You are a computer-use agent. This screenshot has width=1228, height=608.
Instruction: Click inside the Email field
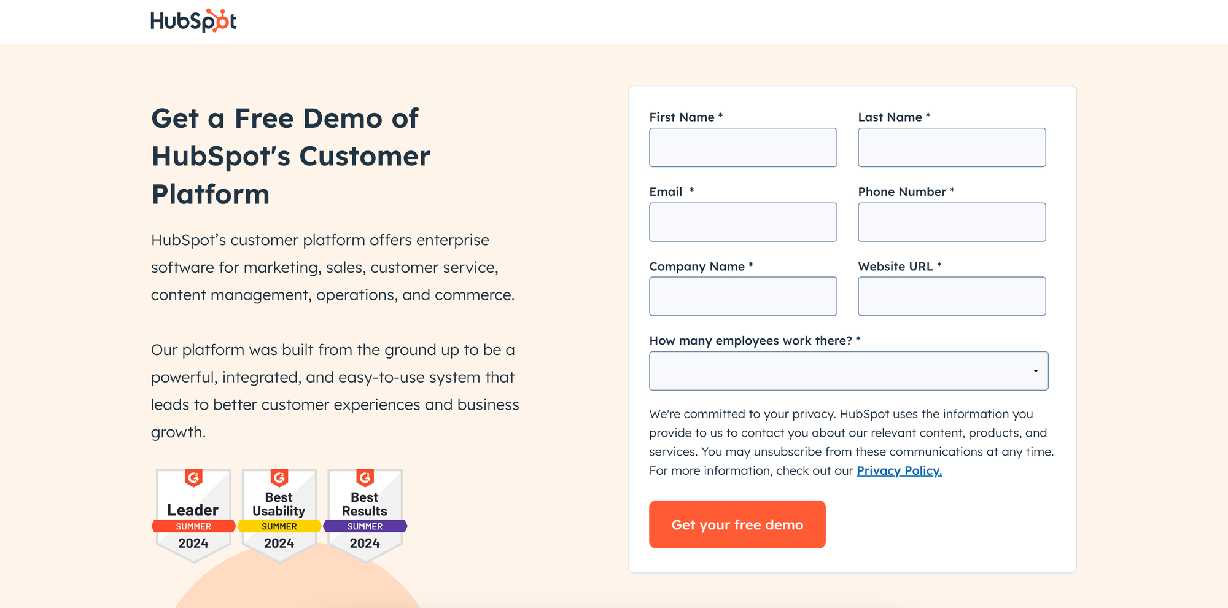[x=742, y=222]
